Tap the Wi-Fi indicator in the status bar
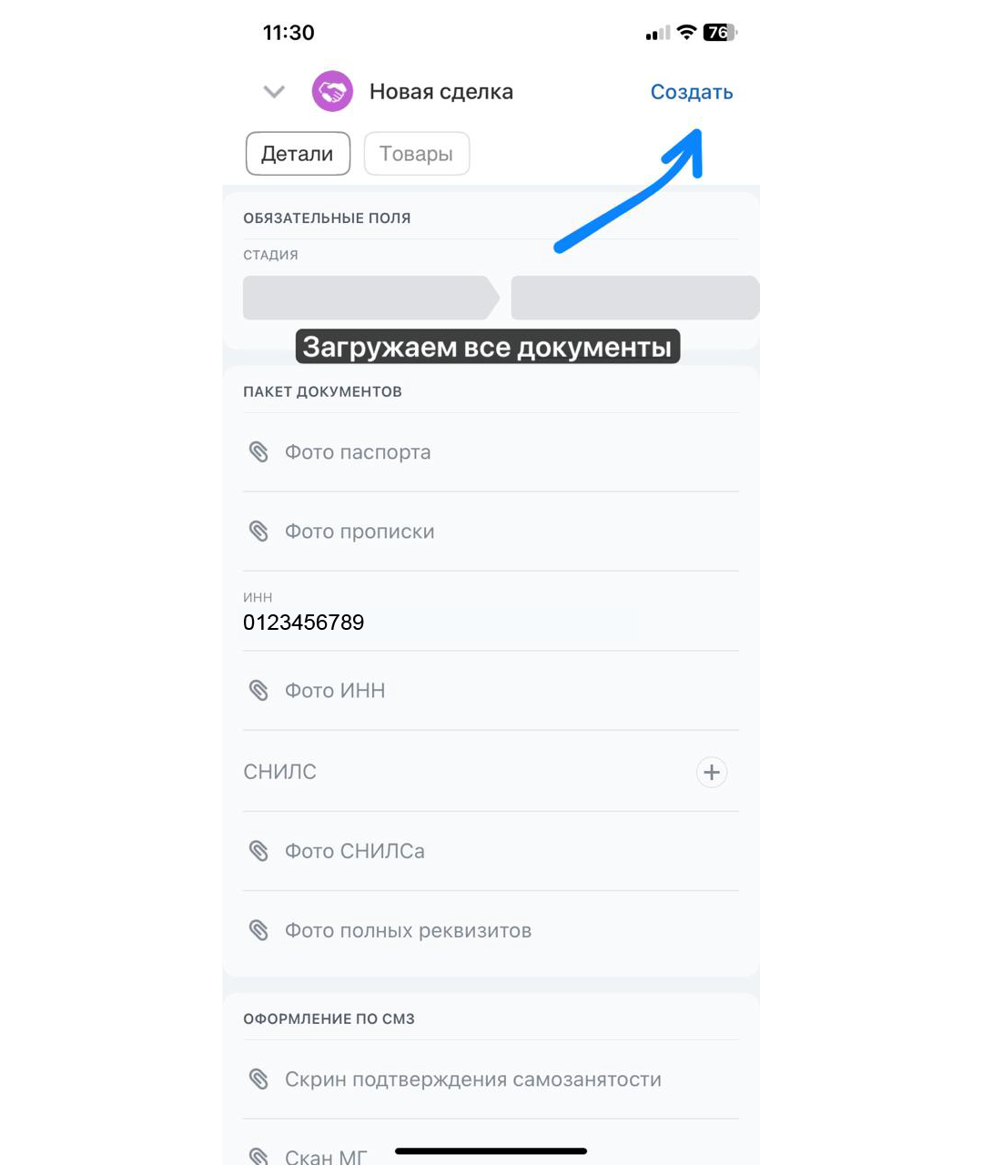Screen dimensions: 983x1165 [685, 32]
